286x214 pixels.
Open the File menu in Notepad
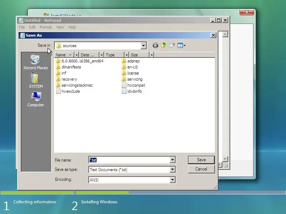(22, 27)
